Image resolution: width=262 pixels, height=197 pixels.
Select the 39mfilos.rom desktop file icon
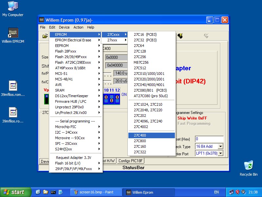coord(13,88)
